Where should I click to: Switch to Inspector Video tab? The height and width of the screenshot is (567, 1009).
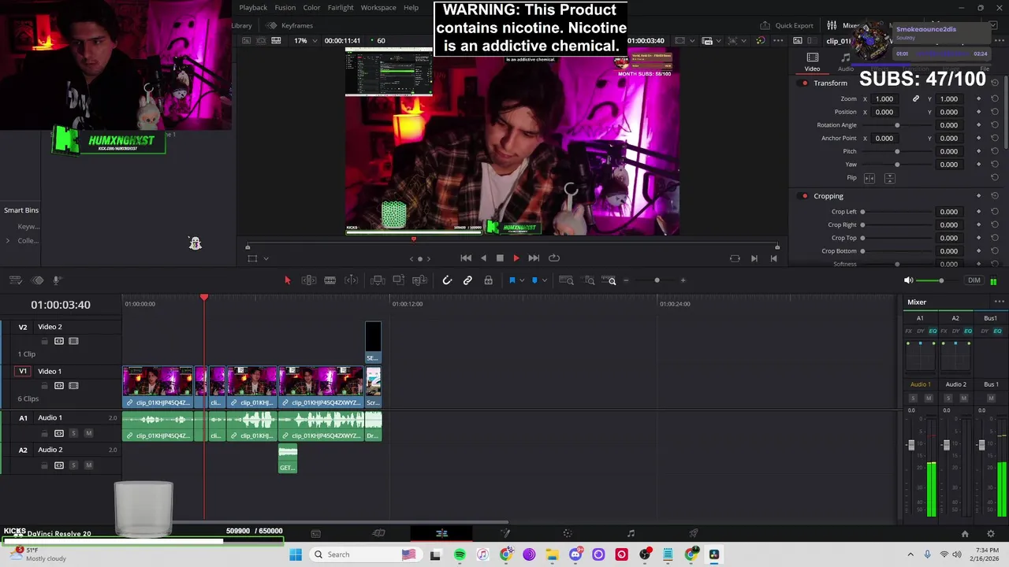pos(812,61)
